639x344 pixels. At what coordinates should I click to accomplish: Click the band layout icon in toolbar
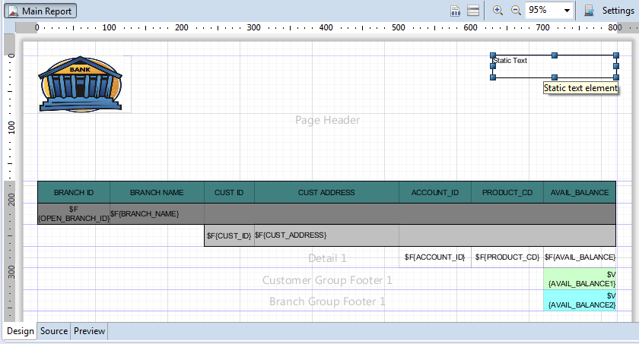point(473,11)
